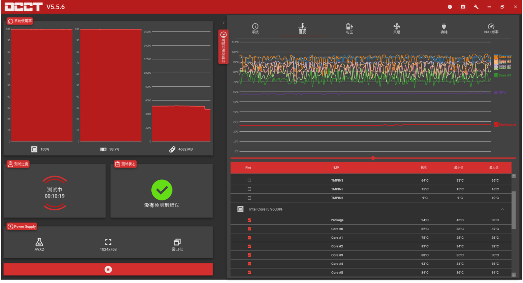This screenshot has width=523, height=283.
Task: Uncheck plot for Package temperature
Action: [249, 220]
